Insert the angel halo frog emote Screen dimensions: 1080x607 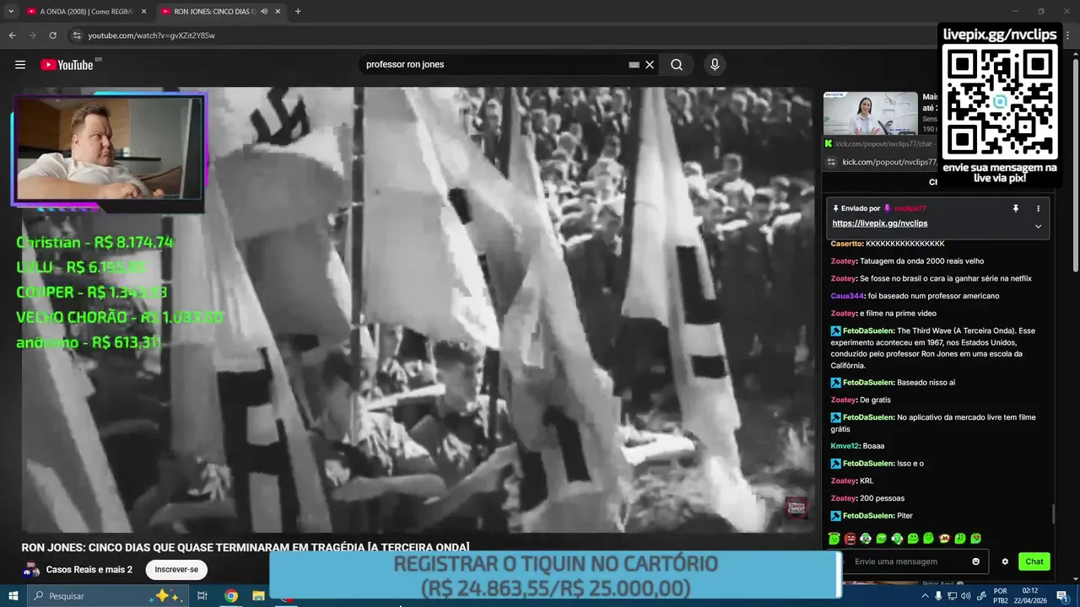pos(834,539)
